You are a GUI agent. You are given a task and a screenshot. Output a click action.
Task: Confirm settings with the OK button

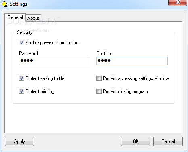pyautogui.click(x=136, y=141)
